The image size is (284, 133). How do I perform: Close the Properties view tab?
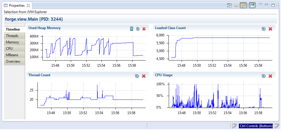click(x=28, y=6)
